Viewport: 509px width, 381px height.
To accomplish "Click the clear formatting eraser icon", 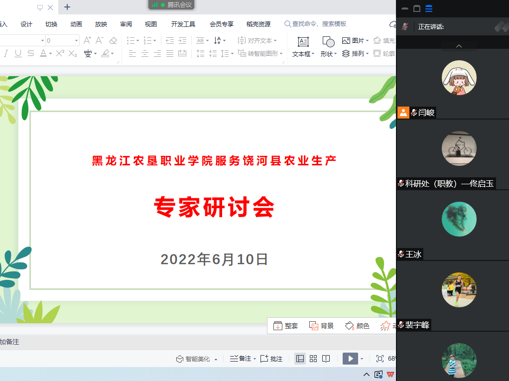I will 113,40.
